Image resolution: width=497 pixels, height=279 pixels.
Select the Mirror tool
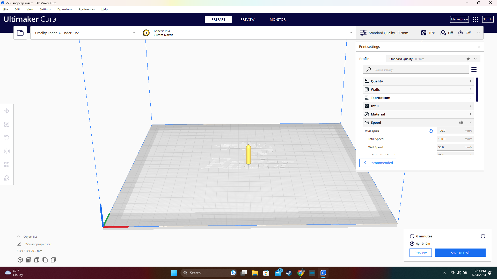click(x=7, y=151)
